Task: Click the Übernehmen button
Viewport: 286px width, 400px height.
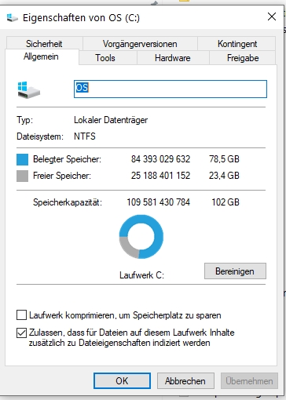Action: pyautogui.click(x=249, y=381)
